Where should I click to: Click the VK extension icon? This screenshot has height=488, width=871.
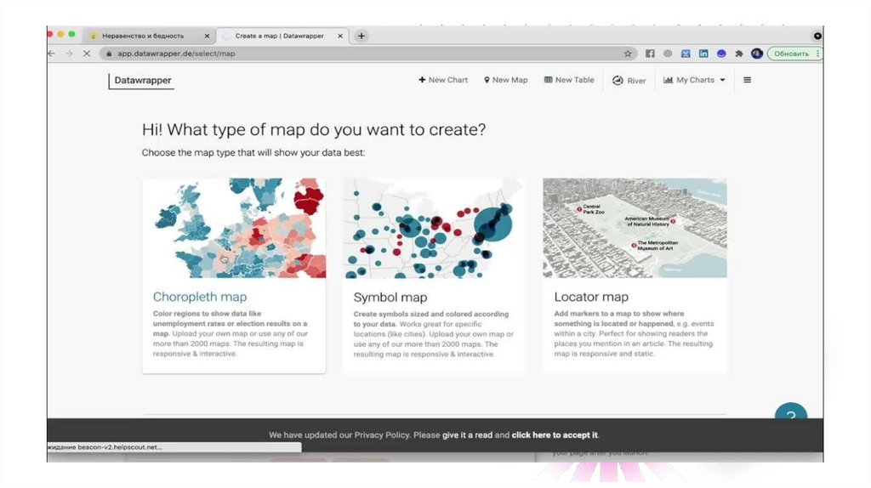coord(686,54)
